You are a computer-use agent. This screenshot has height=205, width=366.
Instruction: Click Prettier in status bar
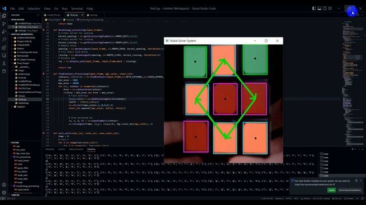click(x=349, y=199)
